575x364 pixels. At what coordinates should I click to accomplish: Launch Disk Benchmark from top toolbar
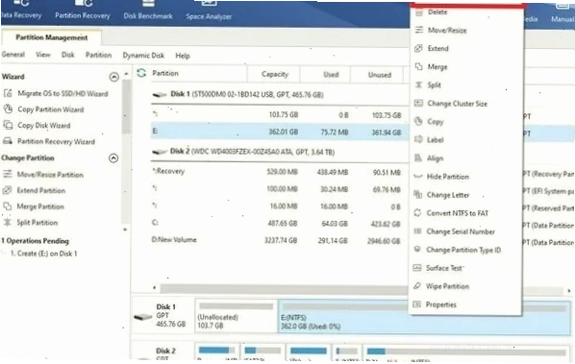point(148,11)
